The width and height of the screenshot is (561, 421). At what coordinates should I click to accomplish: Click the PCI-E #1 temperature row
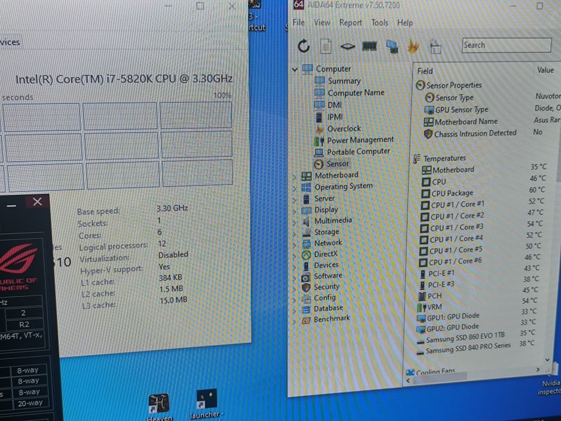(x=479, y=272)
